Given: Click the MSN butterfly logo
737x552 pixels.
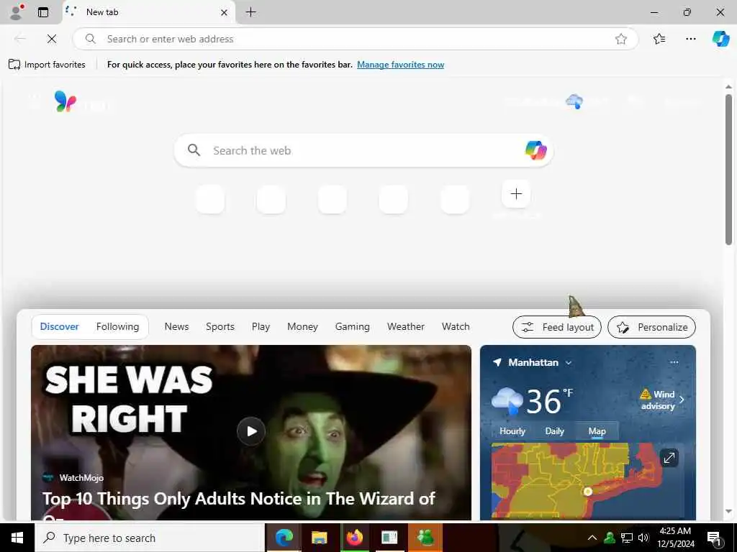Looking at the screenshot, I should (x=65, y=101).
